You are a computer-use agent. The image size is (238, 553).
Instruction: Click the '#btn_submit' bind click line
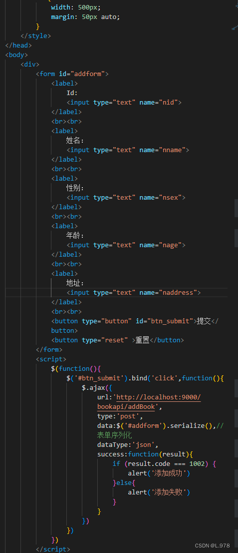click(x=145, y=378)
